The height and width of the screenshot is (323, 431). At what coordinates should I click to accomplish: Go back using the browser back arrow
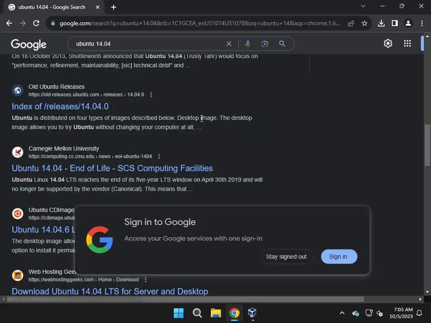(x=9, y=24)
